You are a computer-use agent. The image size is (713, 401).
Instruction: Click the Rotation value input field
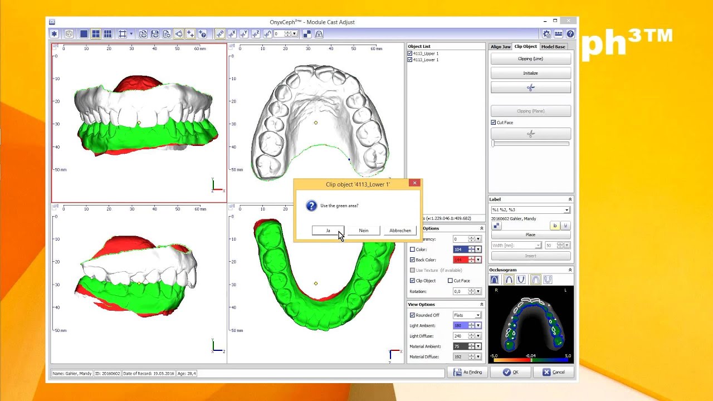pyautogui.click(x=460, y=291)
